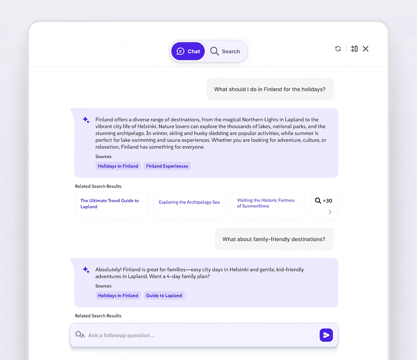Open the Finland Experiences source
Image resolution: width=417 pixels, height=360 pixels.
[x=167, y=166]
